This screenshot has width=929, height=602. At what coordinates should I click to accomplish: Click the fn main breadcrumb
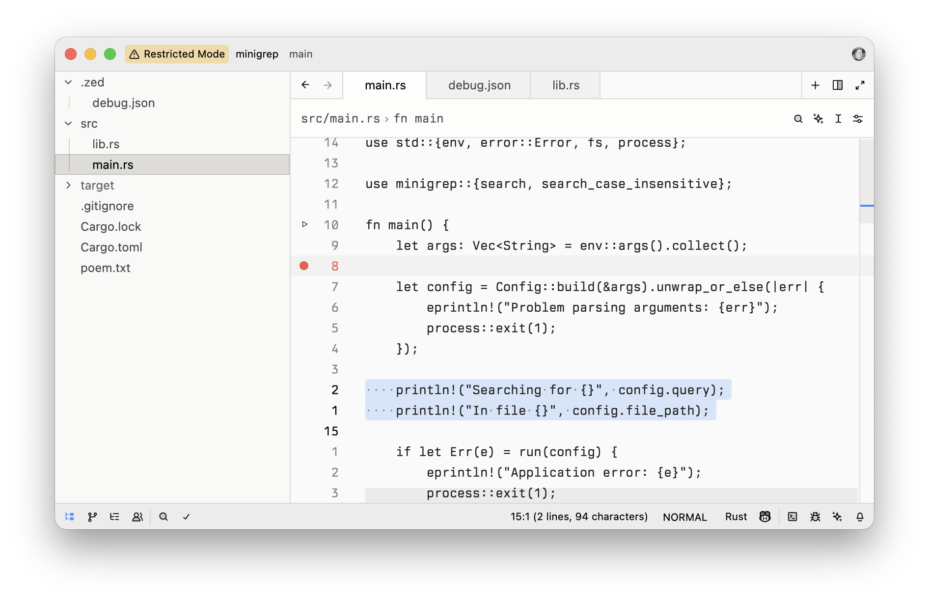418,119
